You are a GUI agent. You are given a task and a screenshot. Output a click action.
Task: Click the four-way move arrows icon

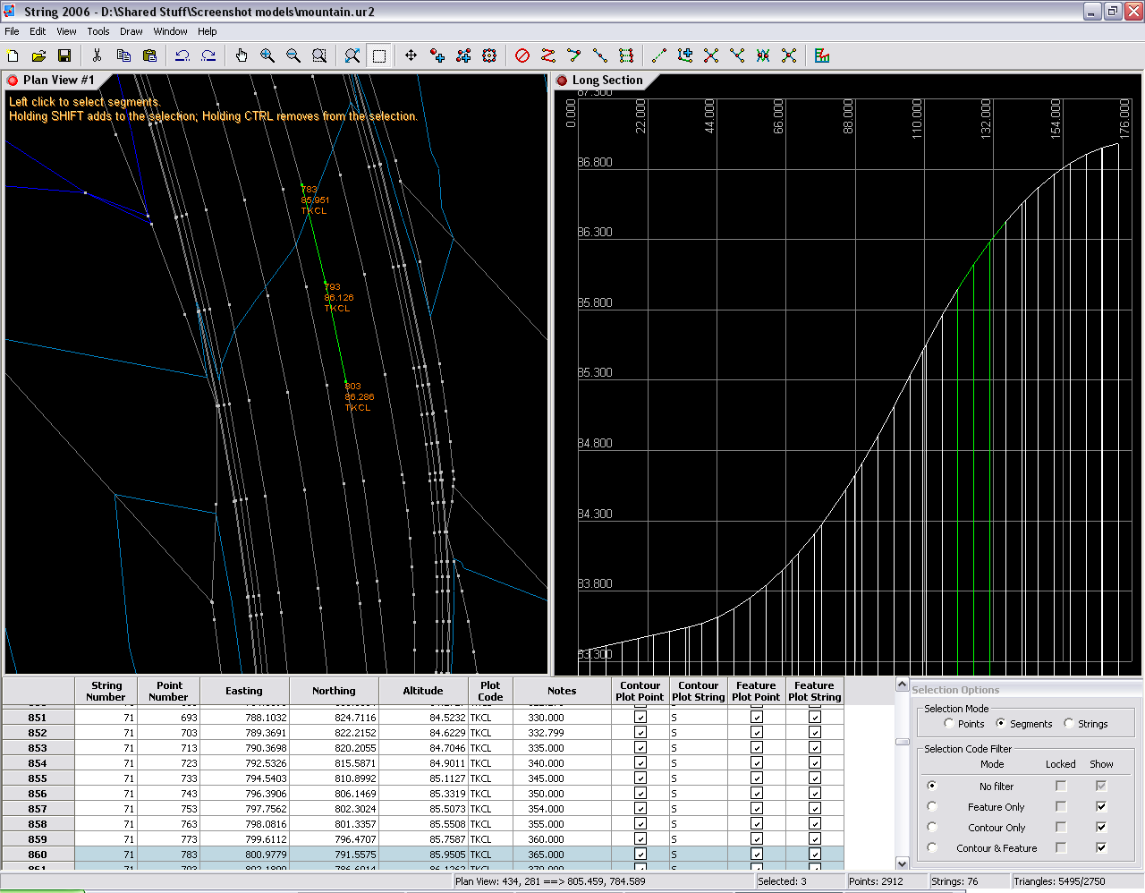411,55
